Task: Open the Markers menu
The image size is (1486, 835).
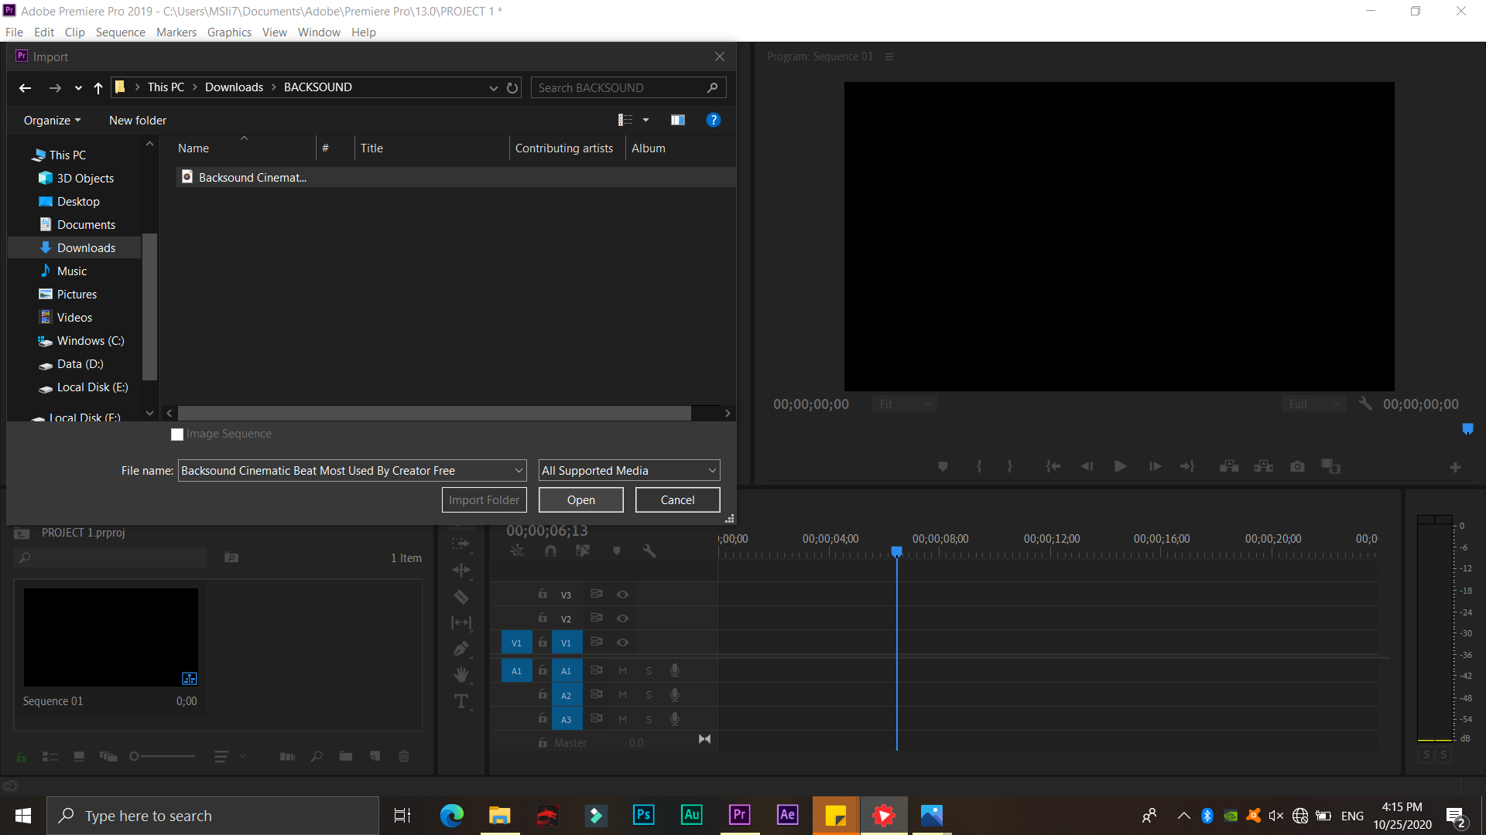Action: point(176,32)
